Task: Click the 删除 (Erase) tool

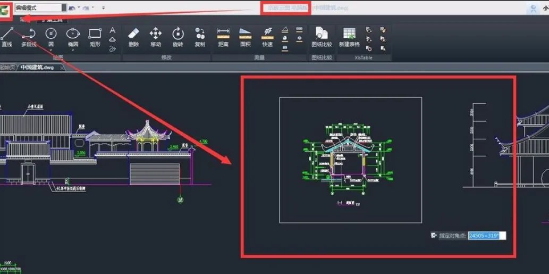Action: 133,37
